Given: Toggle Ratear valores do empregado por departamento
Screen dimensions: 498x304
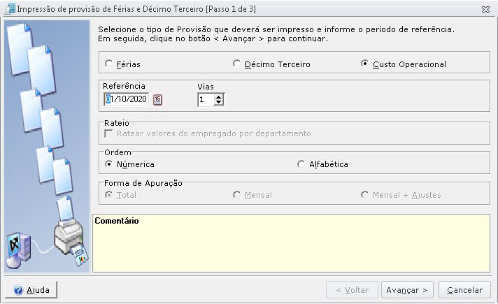Looking at the screenshot, I should (x=108, y=133).
